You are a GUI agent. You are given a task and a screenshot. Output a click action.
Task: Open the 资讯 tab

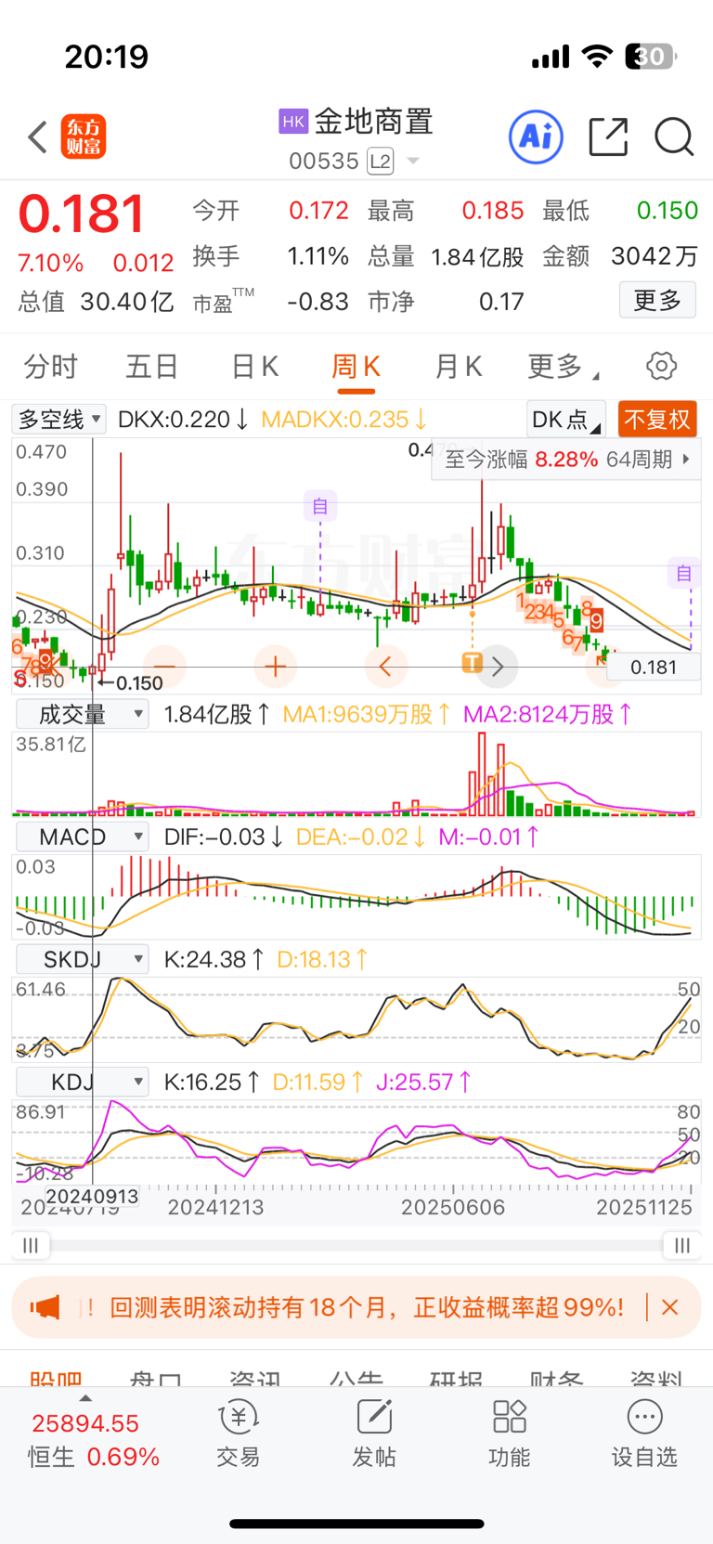click(x=255, y=1378)
